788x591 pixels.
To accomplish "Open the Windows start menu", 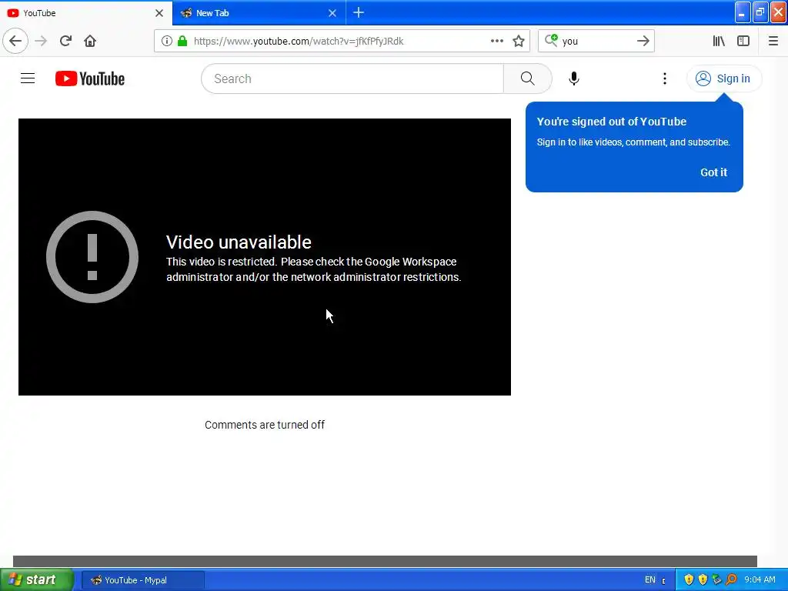I will coord(37,580).
